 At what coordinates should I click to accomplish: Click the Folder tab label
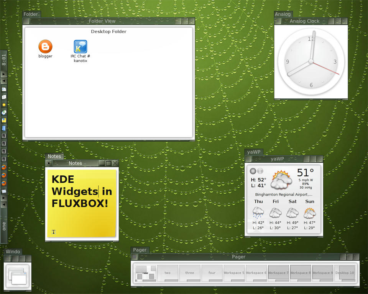pos(31,14)
